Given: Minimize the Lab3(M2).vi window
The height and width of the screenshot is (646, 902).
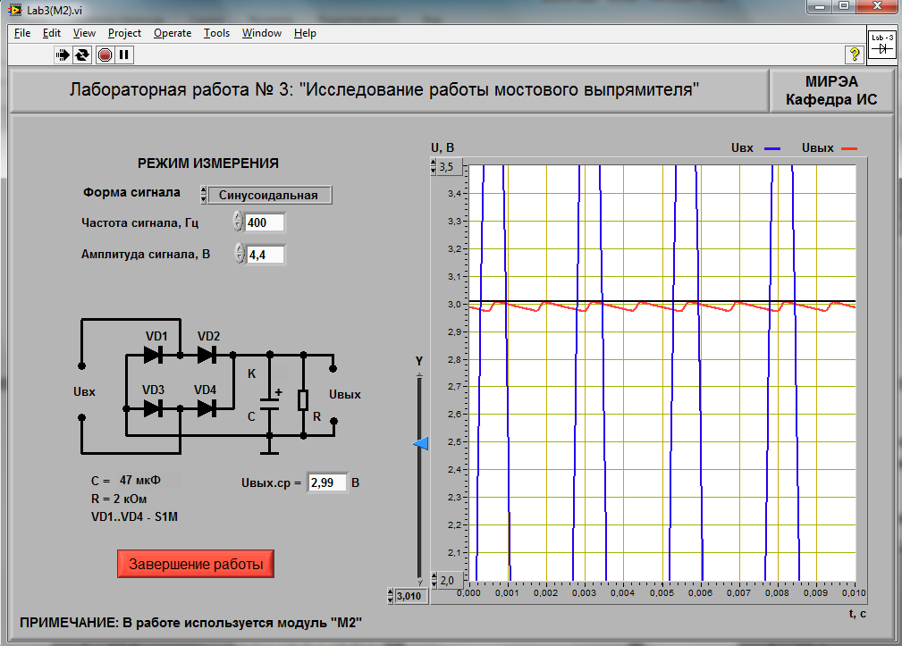Looking at the screenshot, I should pyautogui.click(x=821, y=6).
